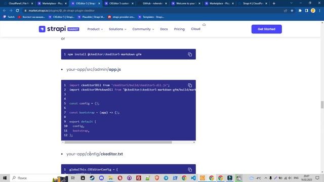The height and width of the screenshot is (182, 324).
Task: Open Visual Studio Code from the taskbar
Action: click(x=193, y=178)
